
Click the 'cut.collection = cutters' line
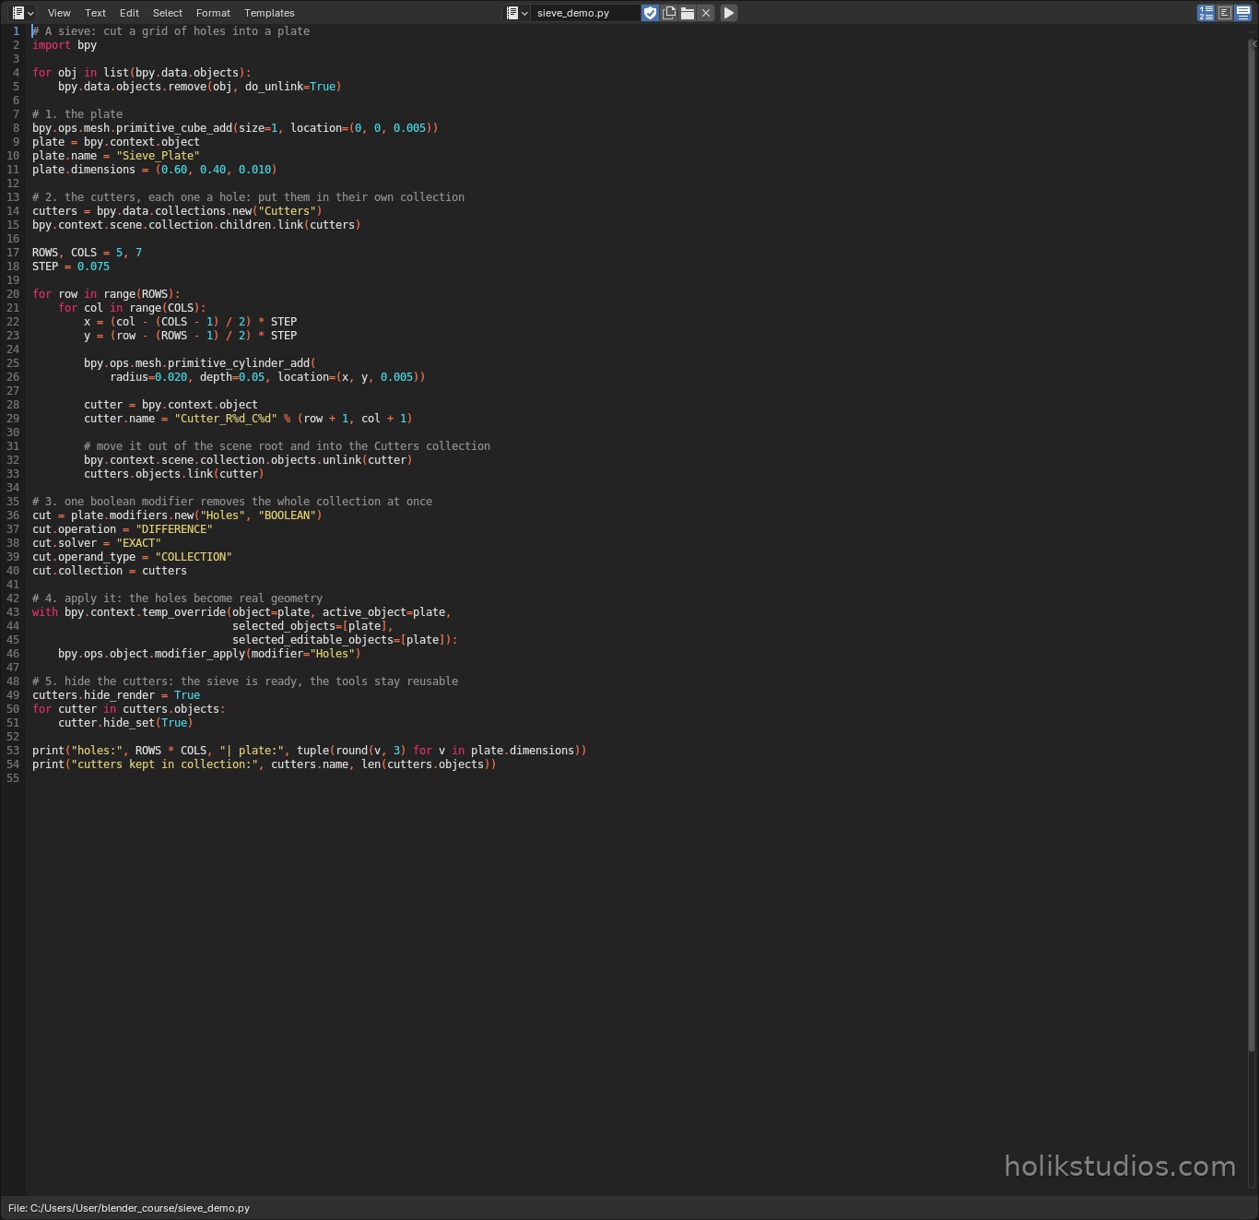coord(110,571)
